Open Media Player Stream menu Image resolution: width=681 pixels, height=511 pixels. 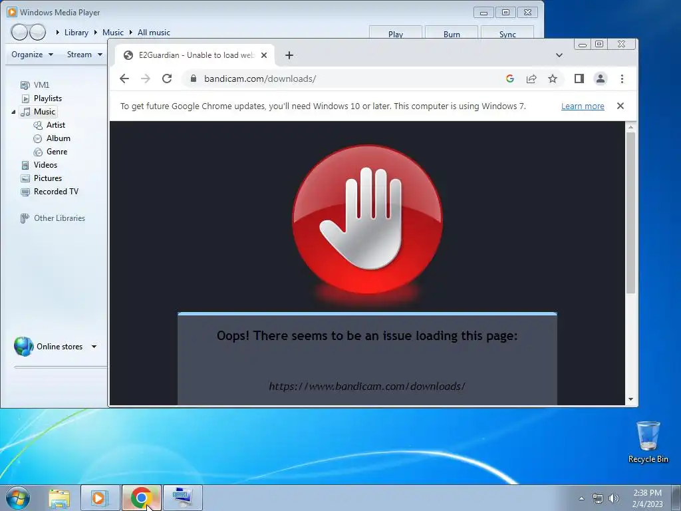click(84, 55)
